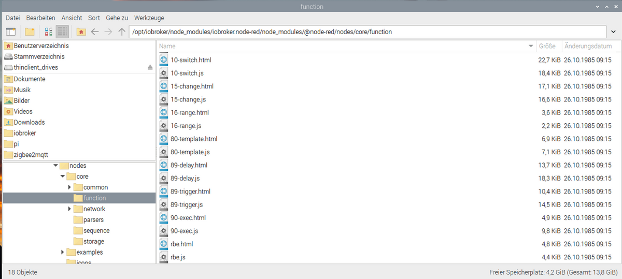This screenshot has width=622, height=279.
Task: Select rbe.js file icon
Action: 164,257
